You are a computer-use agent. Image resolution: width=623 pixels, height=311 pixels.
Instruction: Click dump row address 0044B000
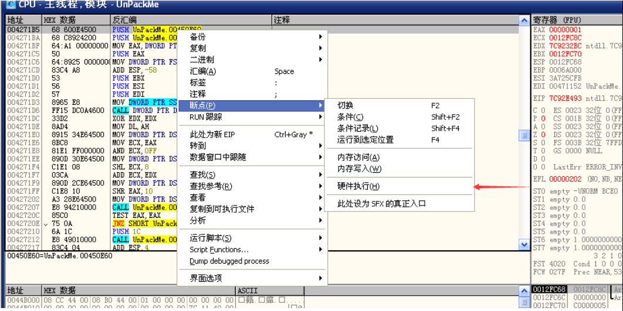point(23,299)
